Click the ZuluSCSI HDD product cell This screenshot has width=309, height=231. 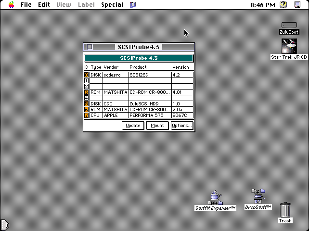pyautogui.click(x=150, y=103)
